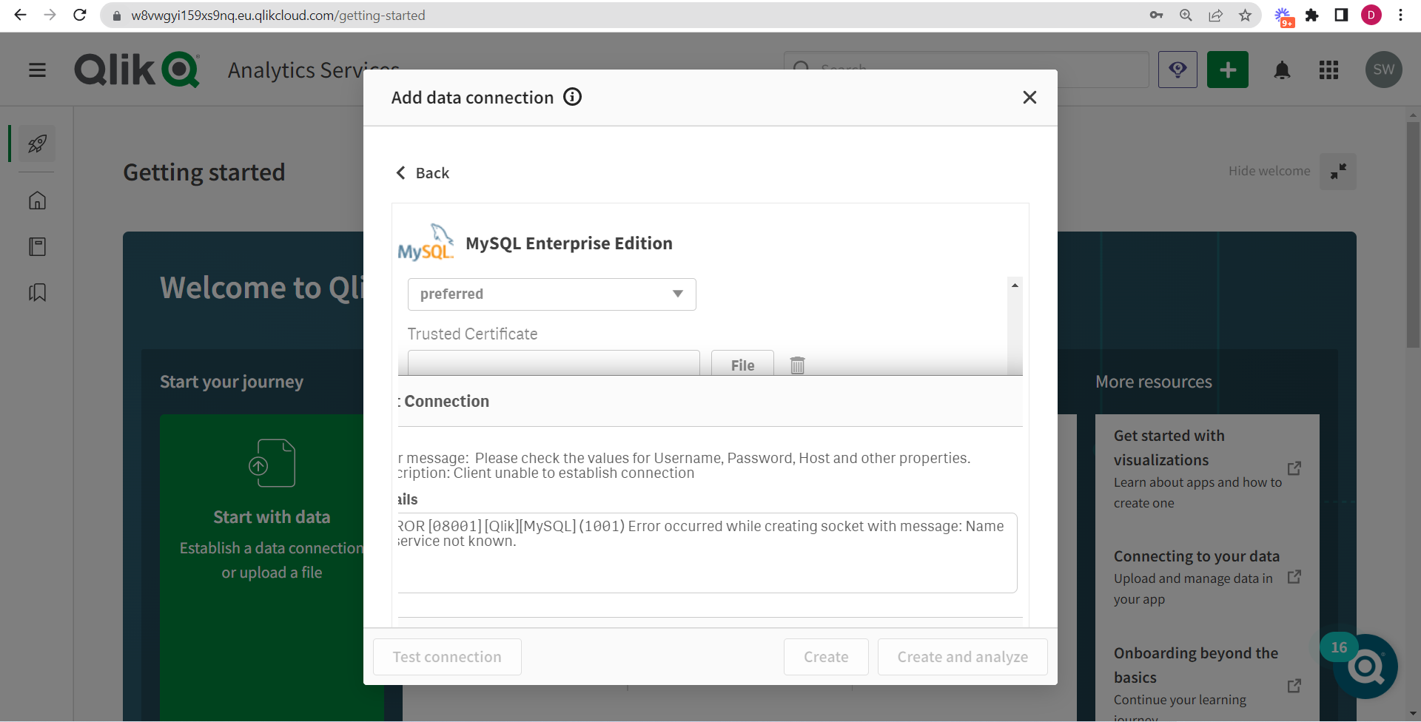This screenshot has height=722, width=1421.
Task: Click Create and analyze button
Action: [x=962, y=656]
